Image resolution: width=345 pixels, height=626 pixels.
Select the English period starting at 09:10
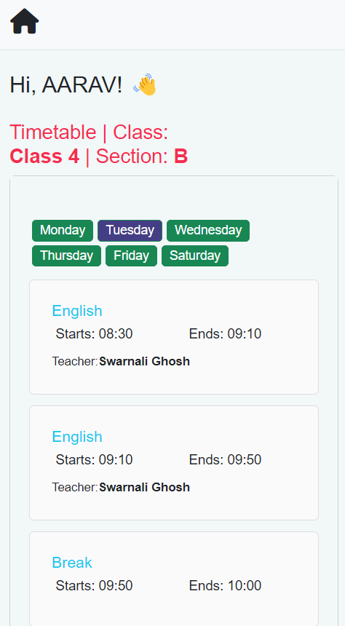pos(174,463)
